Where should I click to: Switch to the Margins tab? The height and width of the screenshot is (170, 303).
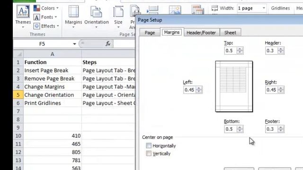tap(172, 32)
